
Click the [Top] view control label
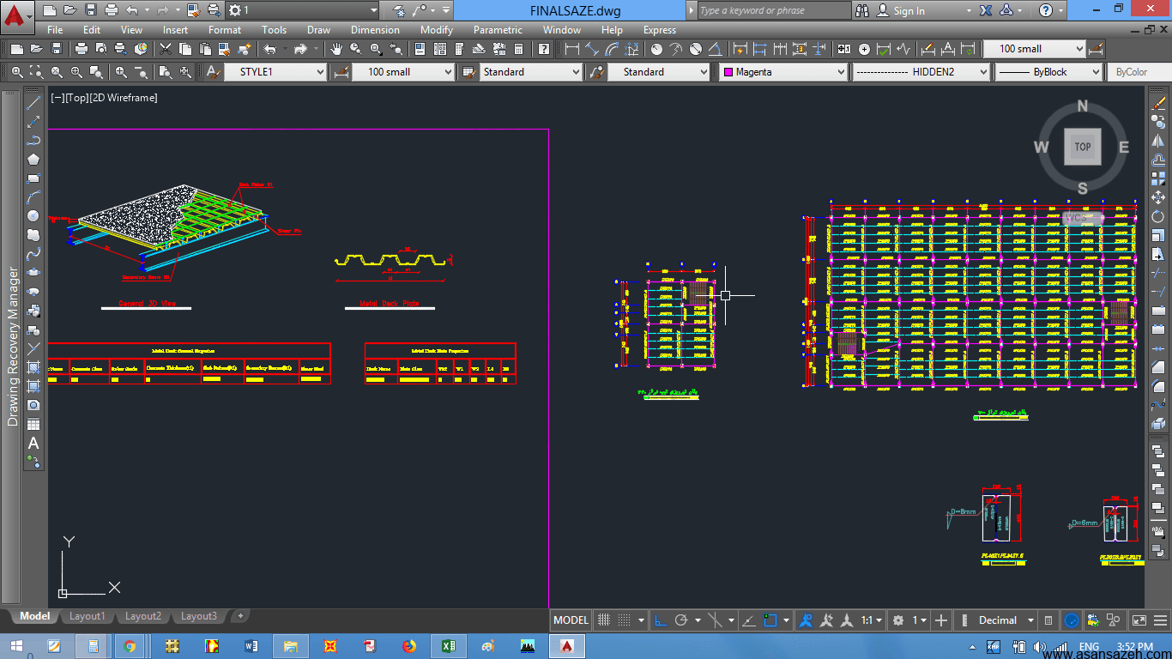pos(76,98)
